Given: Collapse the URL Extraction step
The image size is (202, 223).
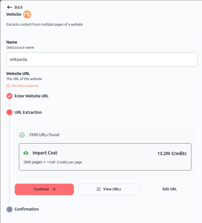Looking at the screenshot, I should (28, 112).
